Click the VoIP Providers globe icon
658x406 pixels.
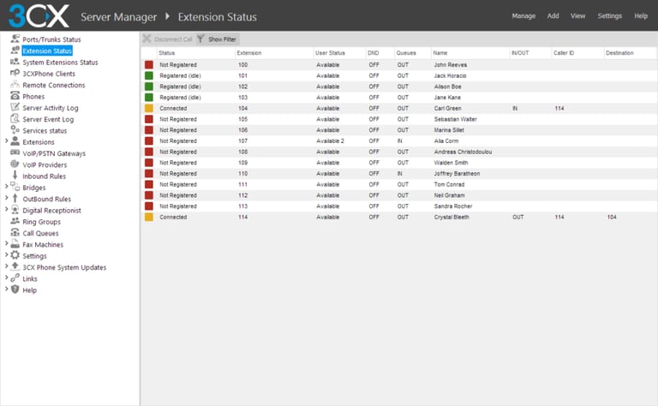pyautogui.click(x=15, y=164)
